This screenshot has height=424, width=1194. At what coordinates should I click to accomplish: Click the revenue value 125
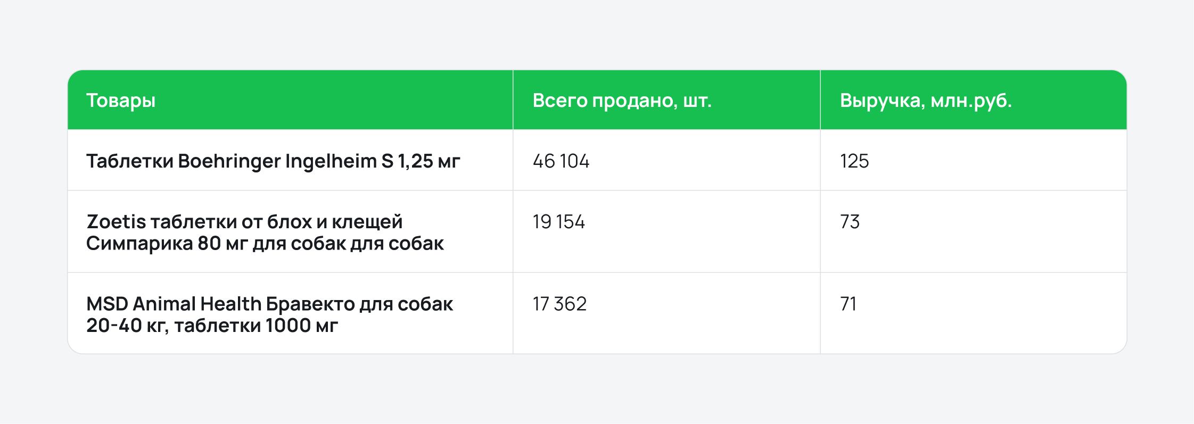[x=854, y=161]
